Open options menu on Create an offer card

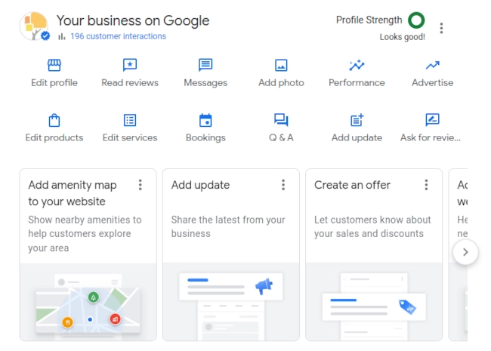pos(426,185)
